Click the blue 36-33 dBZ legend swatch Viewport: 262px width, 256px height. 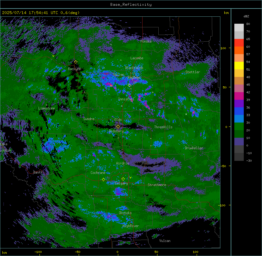[239, 111]
